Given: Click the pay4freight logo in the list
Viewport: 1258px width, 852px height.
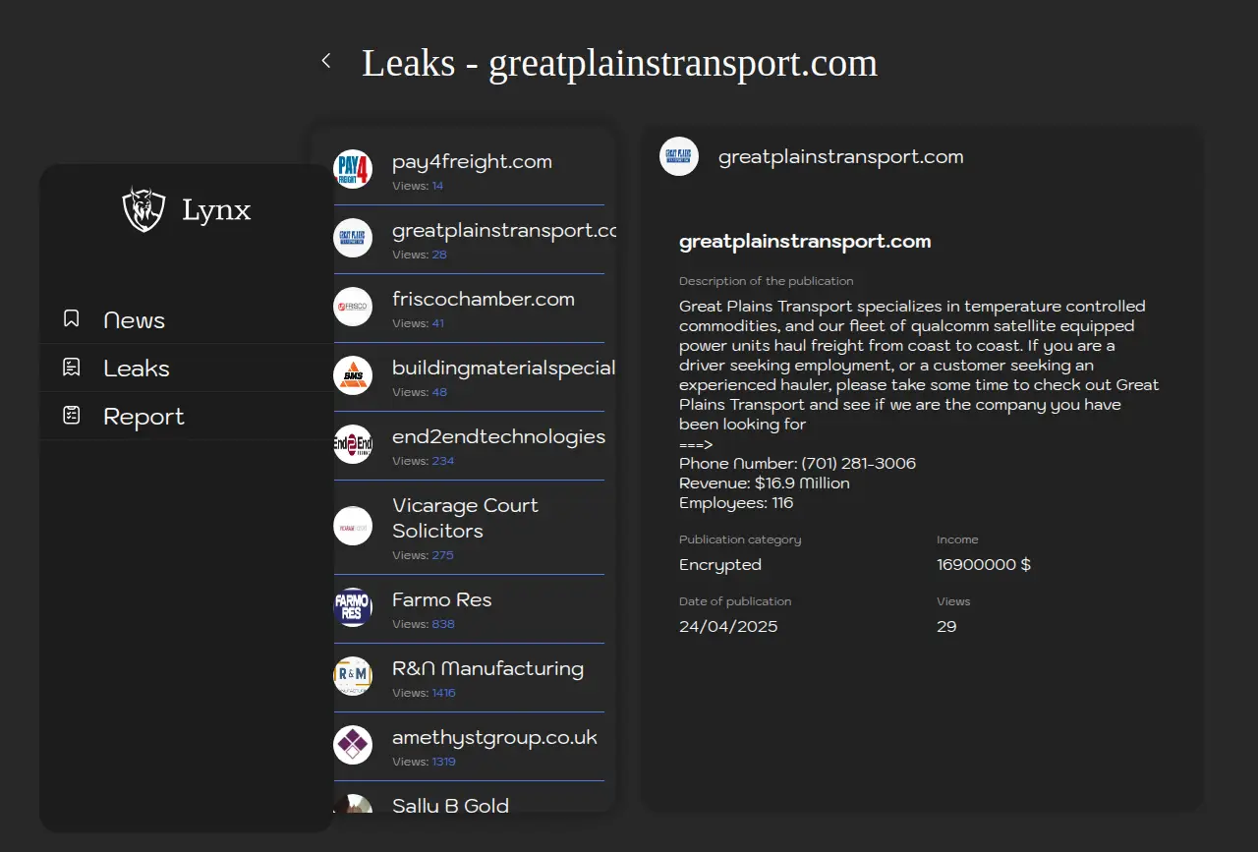Looking at the screenshot, I should (x=353, y=169).
